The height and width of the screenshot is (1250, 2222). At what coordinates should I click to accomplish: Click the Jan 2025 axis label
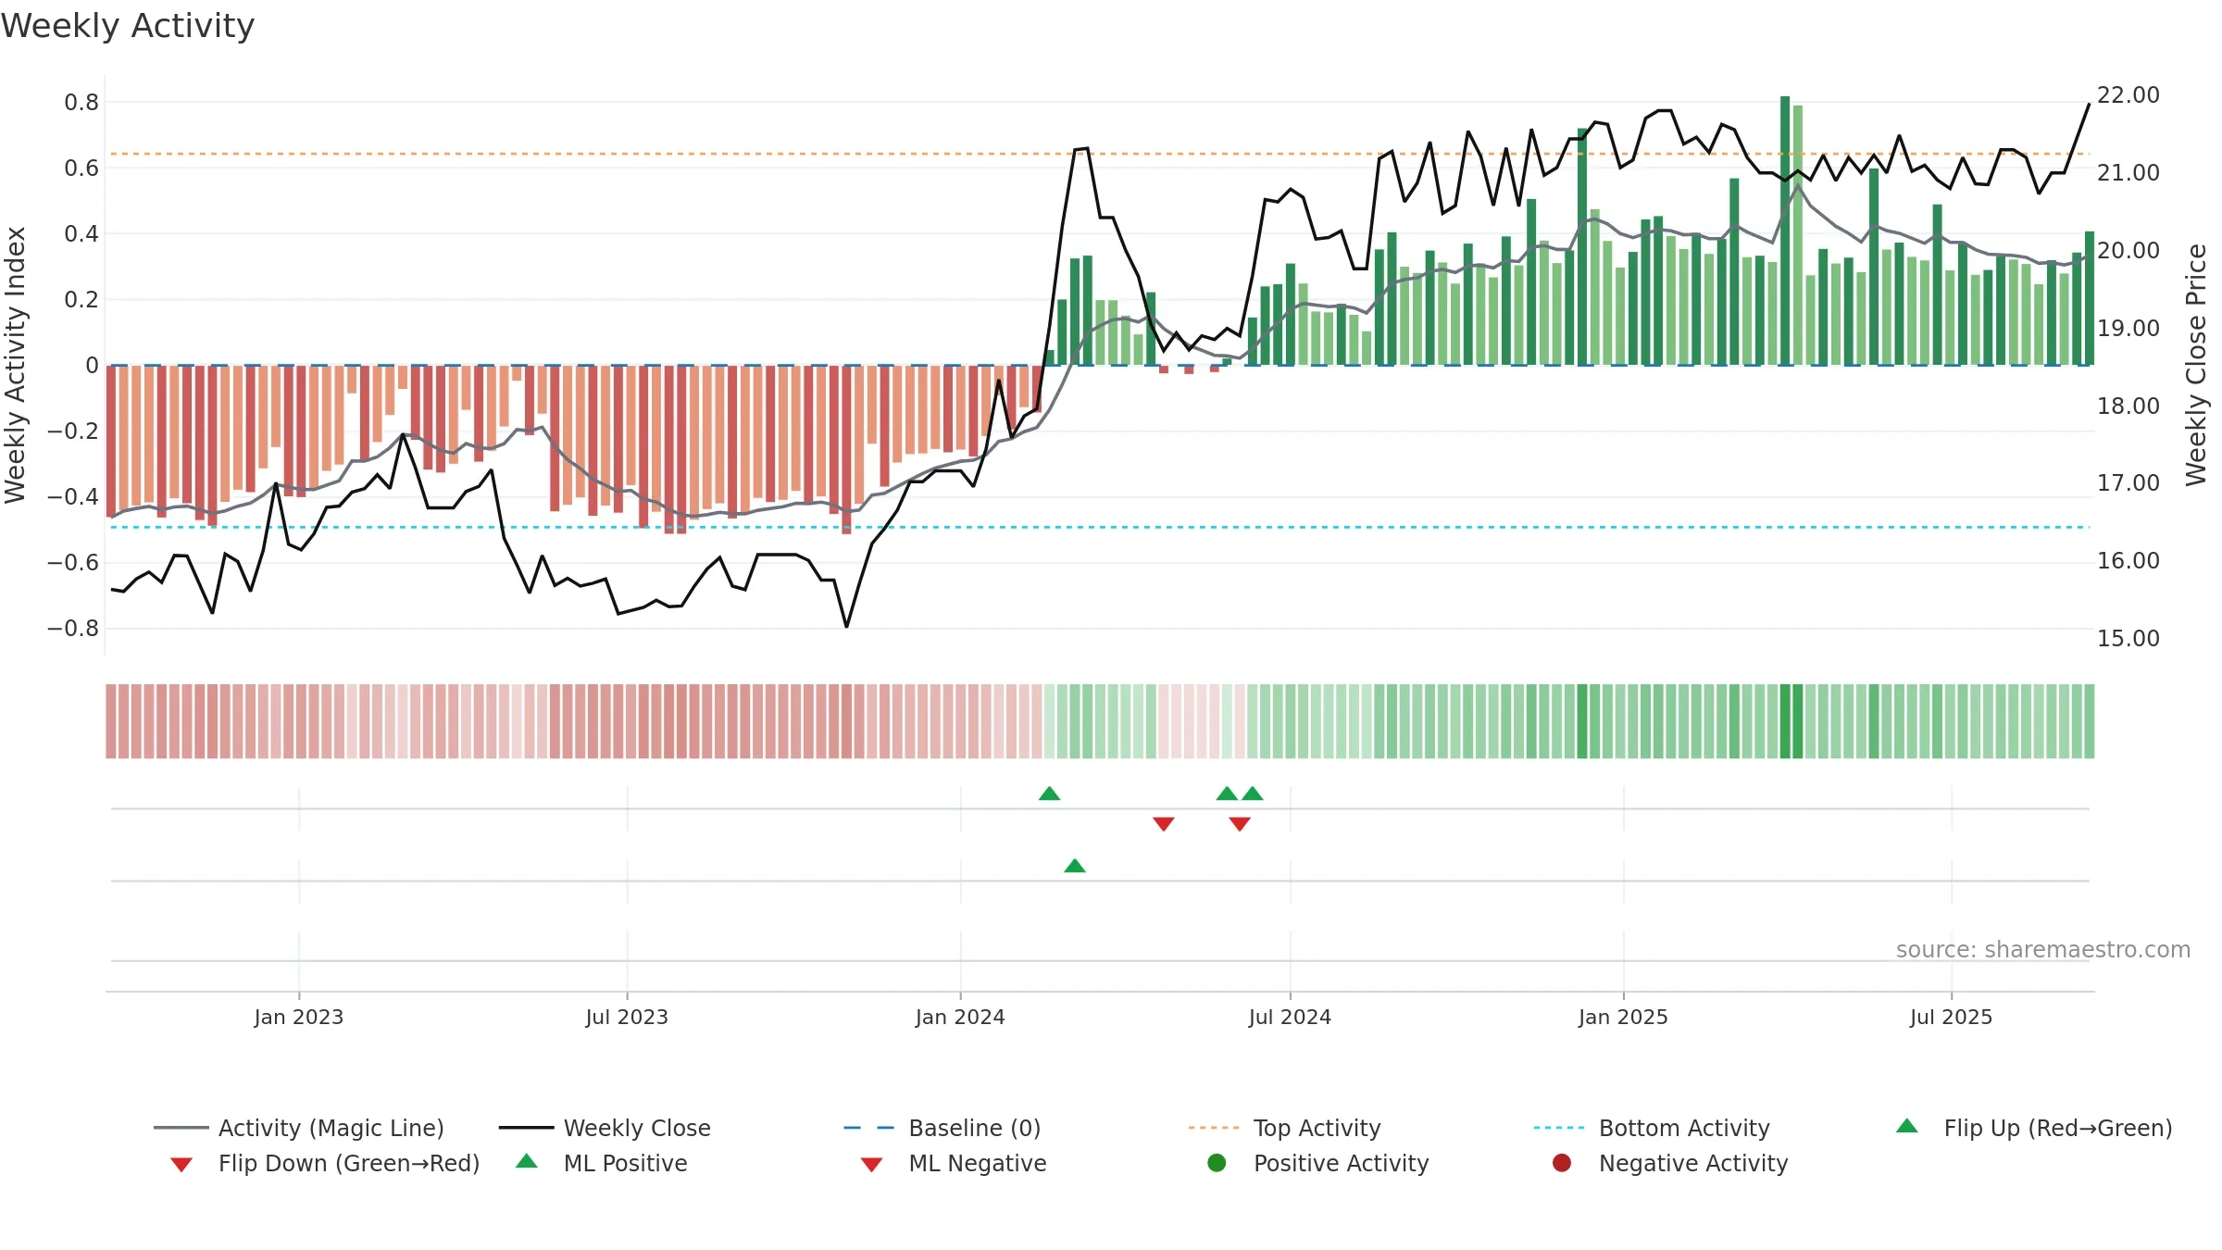(1623, 1018)
